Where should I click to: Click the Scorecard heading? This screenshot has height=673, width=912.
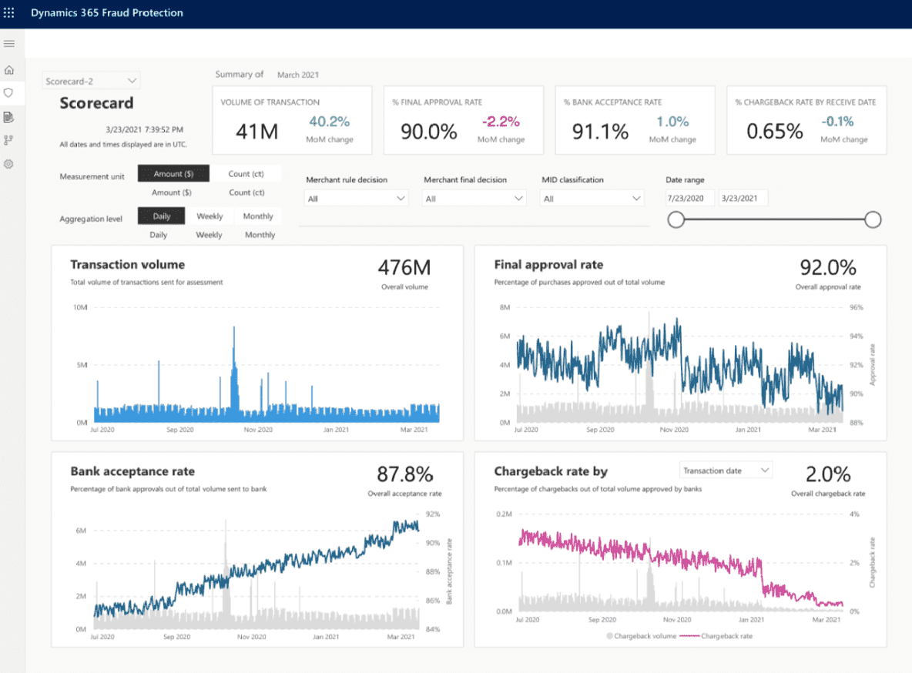tap(96, 103)
